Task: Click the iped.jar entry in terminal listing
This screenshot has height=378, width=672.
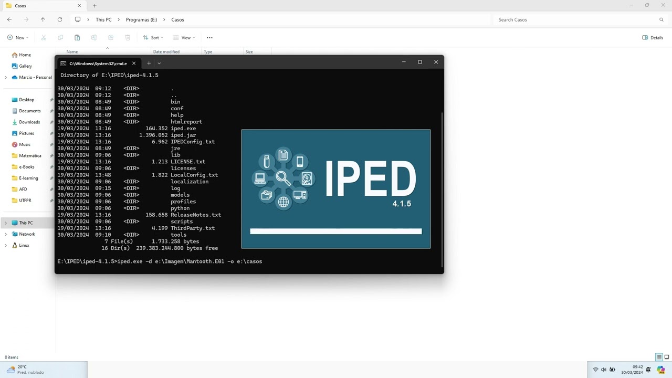Action: [x=183, y=135]
